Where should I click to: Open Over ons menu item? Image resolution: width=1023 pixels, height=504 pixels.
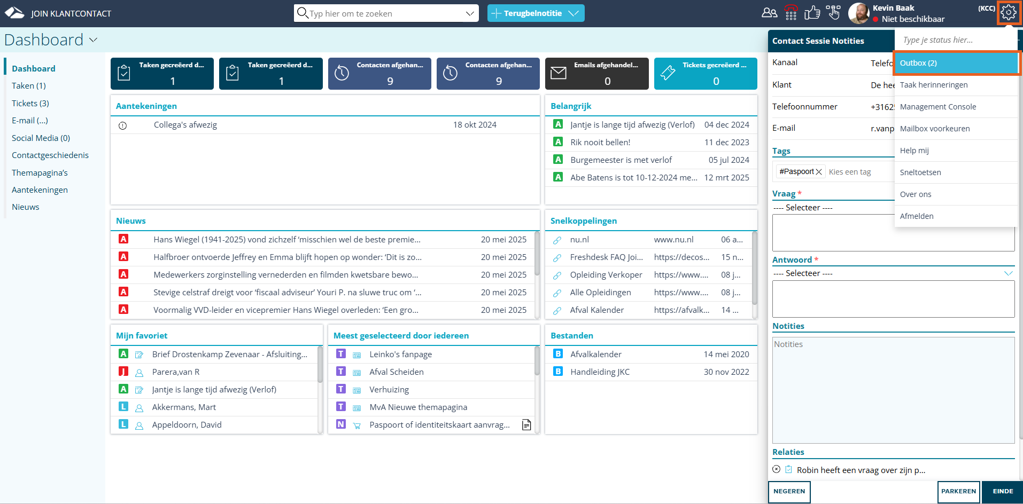point(956,194)
